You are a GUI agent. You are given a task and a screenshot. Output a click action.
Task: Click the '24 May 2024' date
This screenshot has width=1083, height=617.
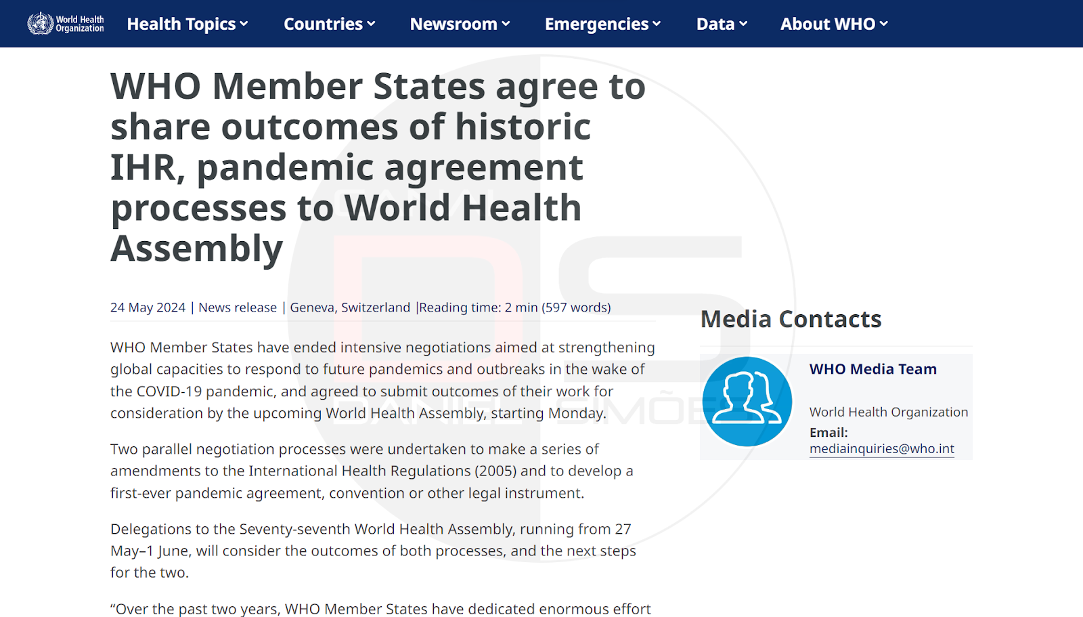click(148, 307)
